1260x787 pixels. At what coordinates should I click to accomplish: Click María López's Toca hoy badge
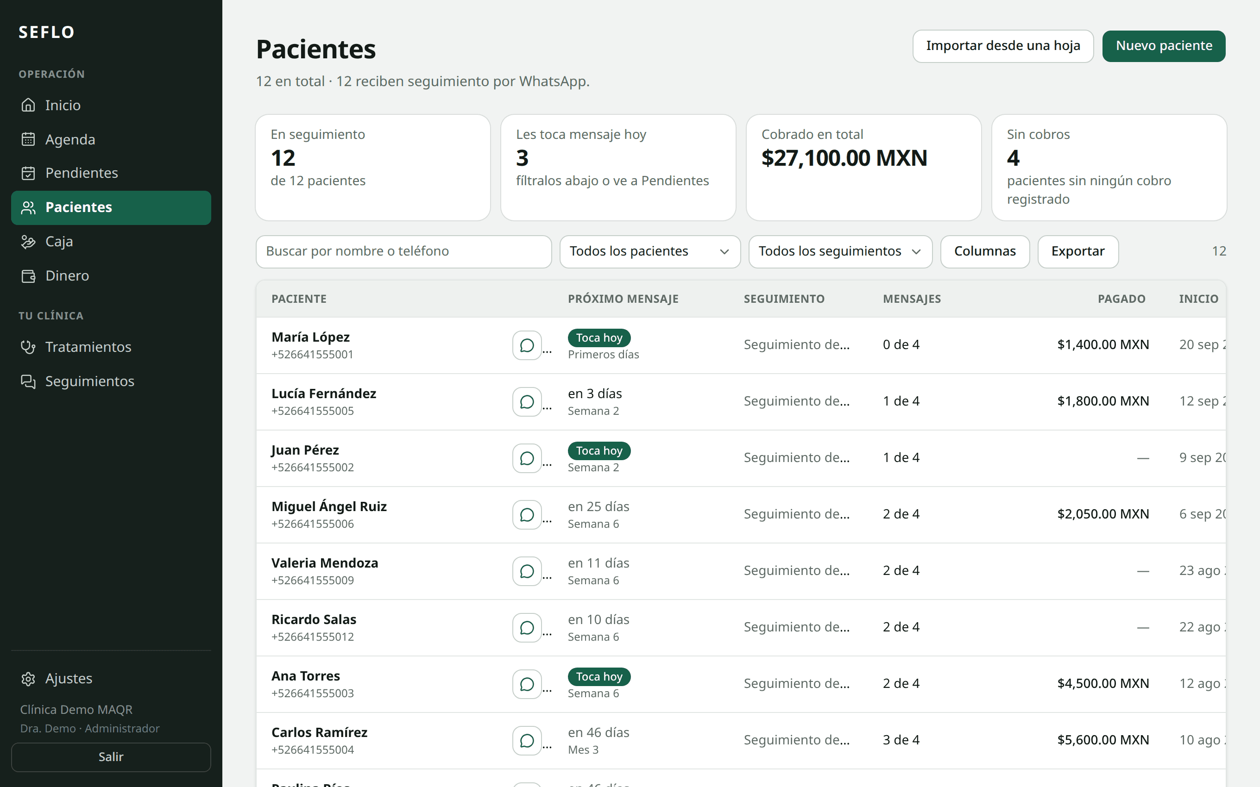pos(599,338)
